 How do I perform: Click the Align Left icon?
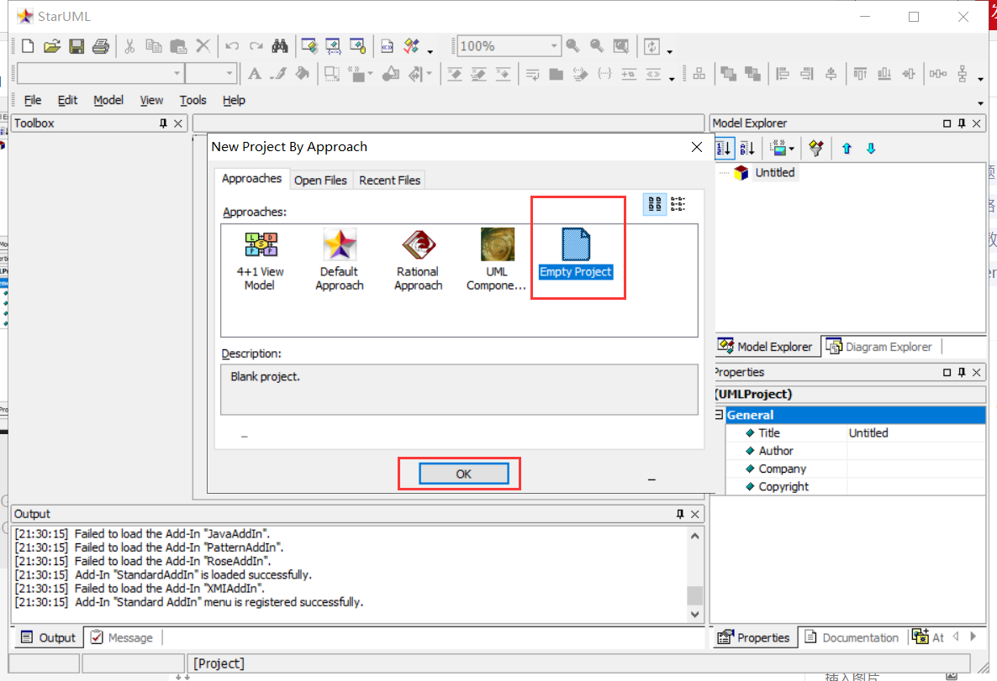click(783, 74)
